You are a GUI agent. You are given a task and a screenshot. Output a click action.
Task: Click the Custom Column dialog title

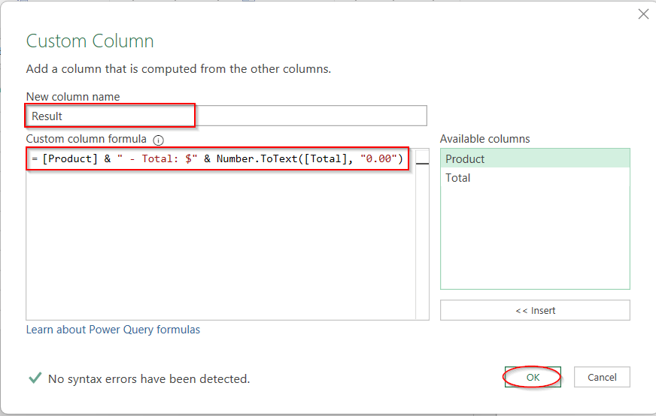tap(90, 41)
